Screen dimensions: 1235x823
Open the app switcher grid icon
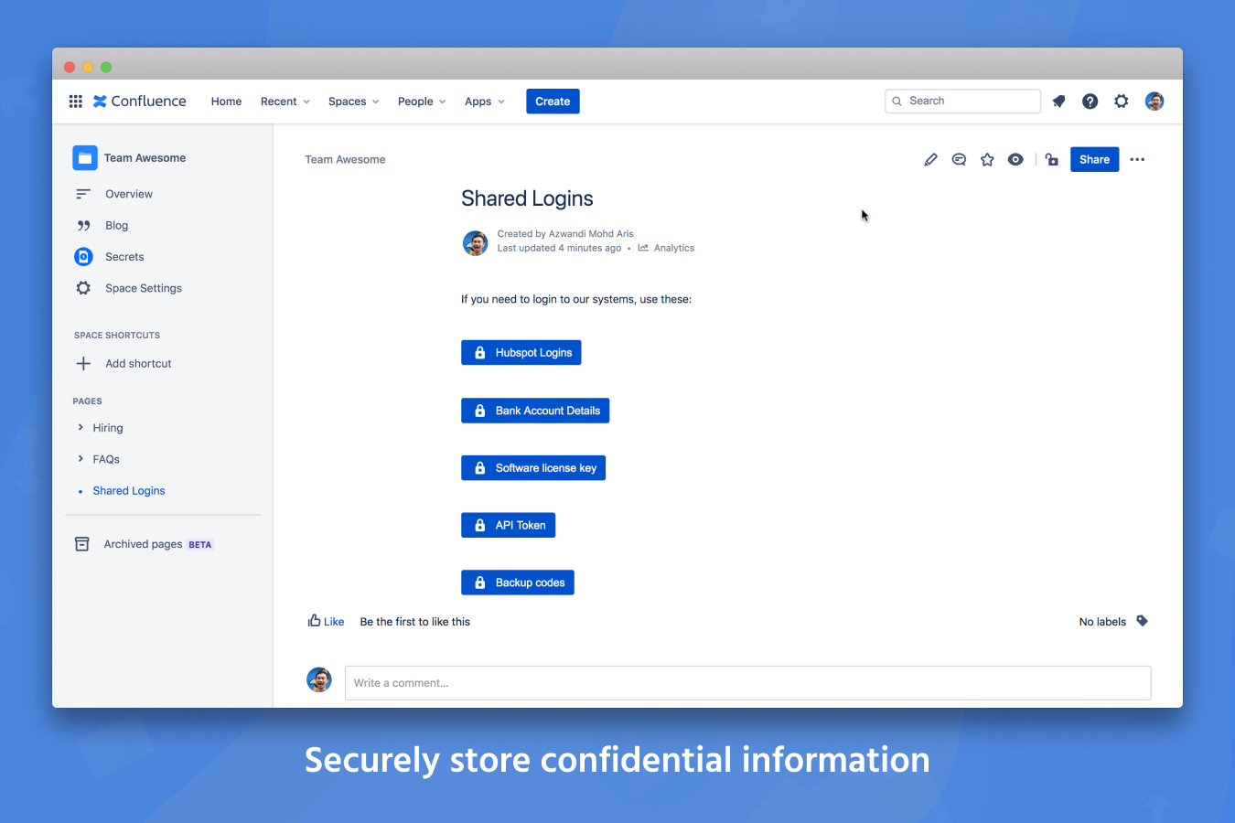(76, 102)
